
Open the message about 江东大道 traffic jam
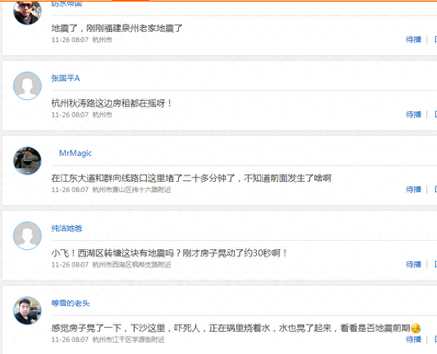tap(191, 178)
